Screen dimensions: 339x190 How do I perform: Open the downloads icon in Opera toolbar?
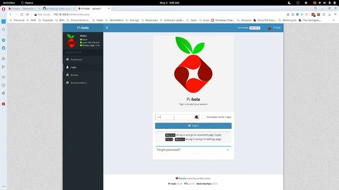coord(329,14)
